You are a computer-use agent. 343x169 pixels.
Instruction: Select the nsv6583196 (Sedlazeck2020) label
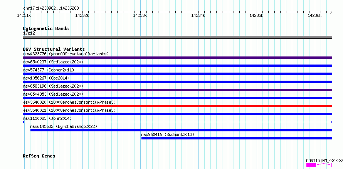click(x=53, y=86)
